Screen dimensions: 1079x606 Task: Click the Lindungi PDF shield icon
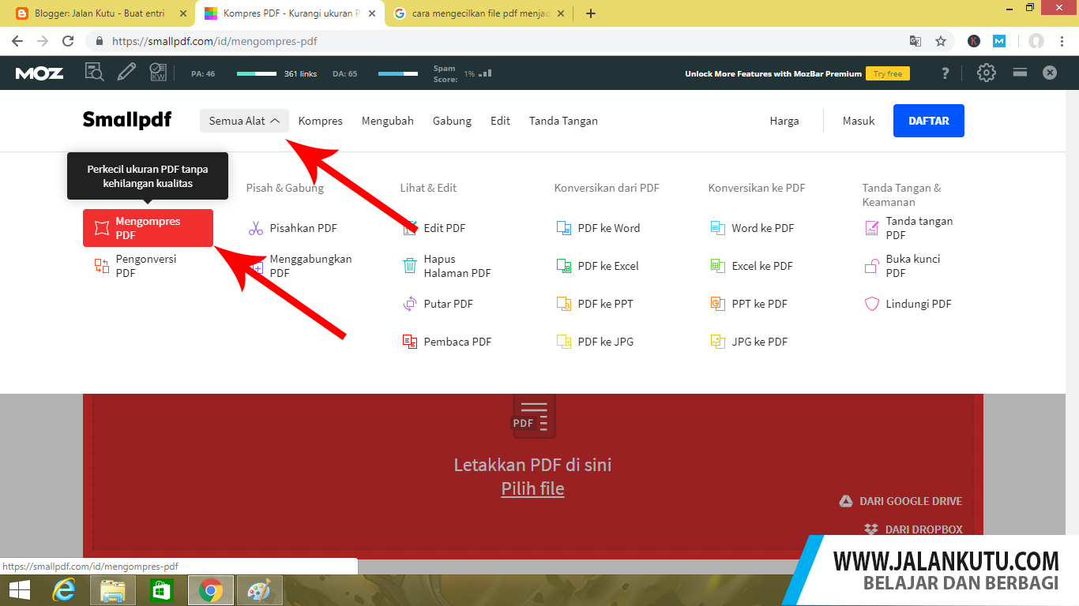pos(872,304)
